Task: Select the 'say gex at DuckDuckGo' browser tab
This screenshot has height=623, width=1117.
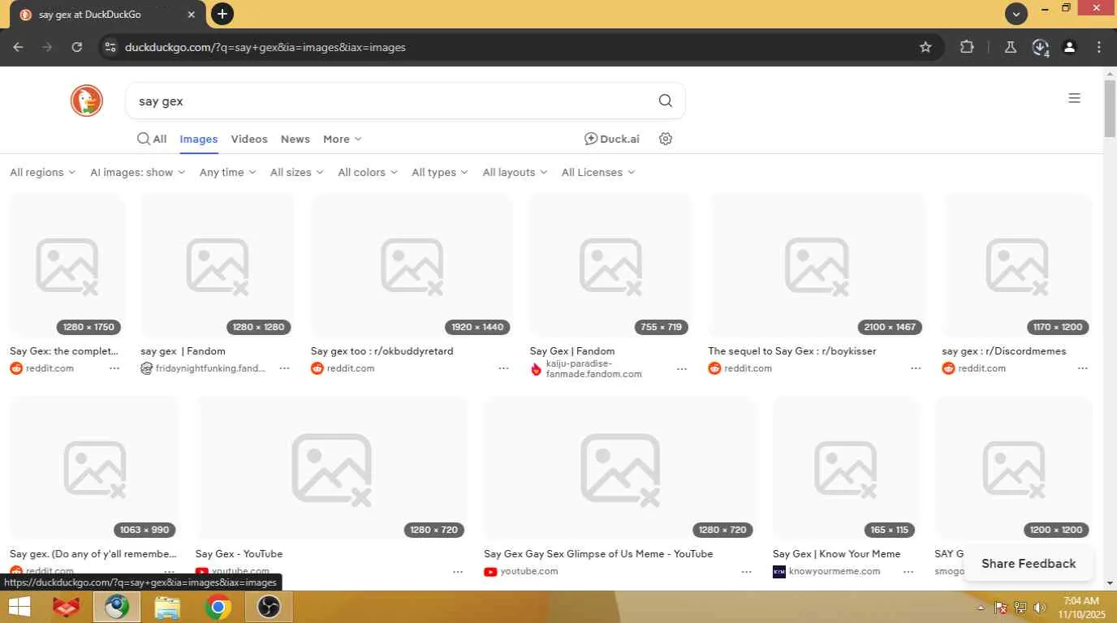Action: (x=108, y=15)
